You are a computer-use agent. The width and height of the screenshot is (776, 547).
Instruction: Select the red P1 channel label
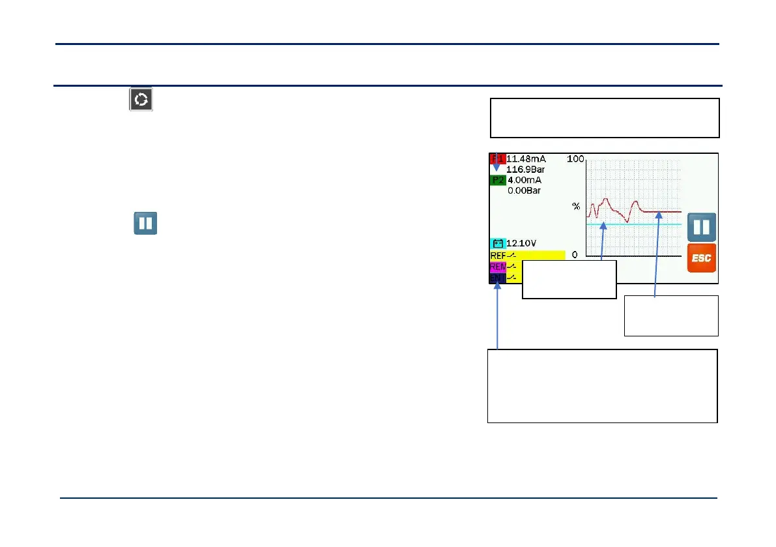tap(497, 159)
